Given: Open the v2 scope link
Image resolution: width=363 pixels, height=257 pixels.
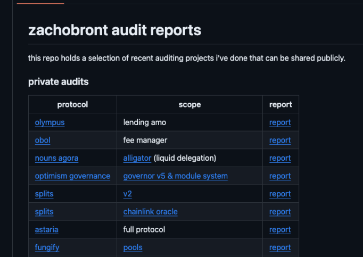Looking at the screenshot, I should (x=127, y=194).
